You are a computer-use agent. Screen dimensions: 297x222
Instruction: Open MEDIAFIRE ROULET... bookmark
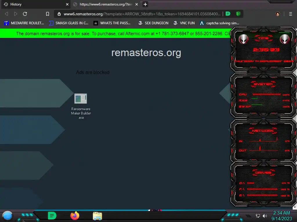24,23
